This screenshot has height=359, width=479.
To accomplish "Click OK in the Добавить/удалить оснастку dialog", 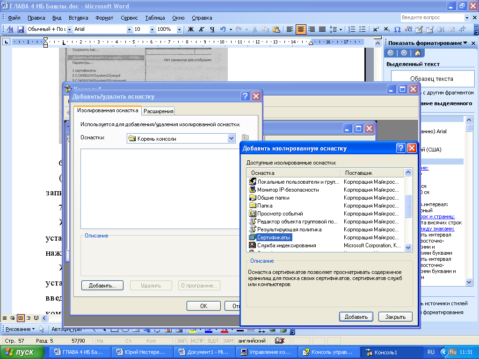I will pyautogui.click(x=204, y=306).
